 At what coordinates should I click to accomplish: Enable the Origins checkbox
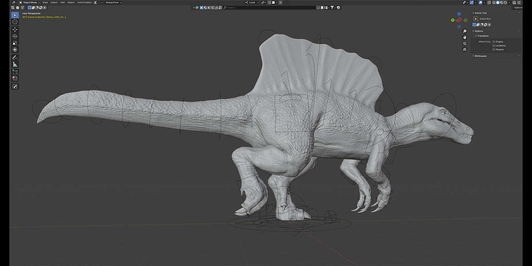tap(494, 42)
